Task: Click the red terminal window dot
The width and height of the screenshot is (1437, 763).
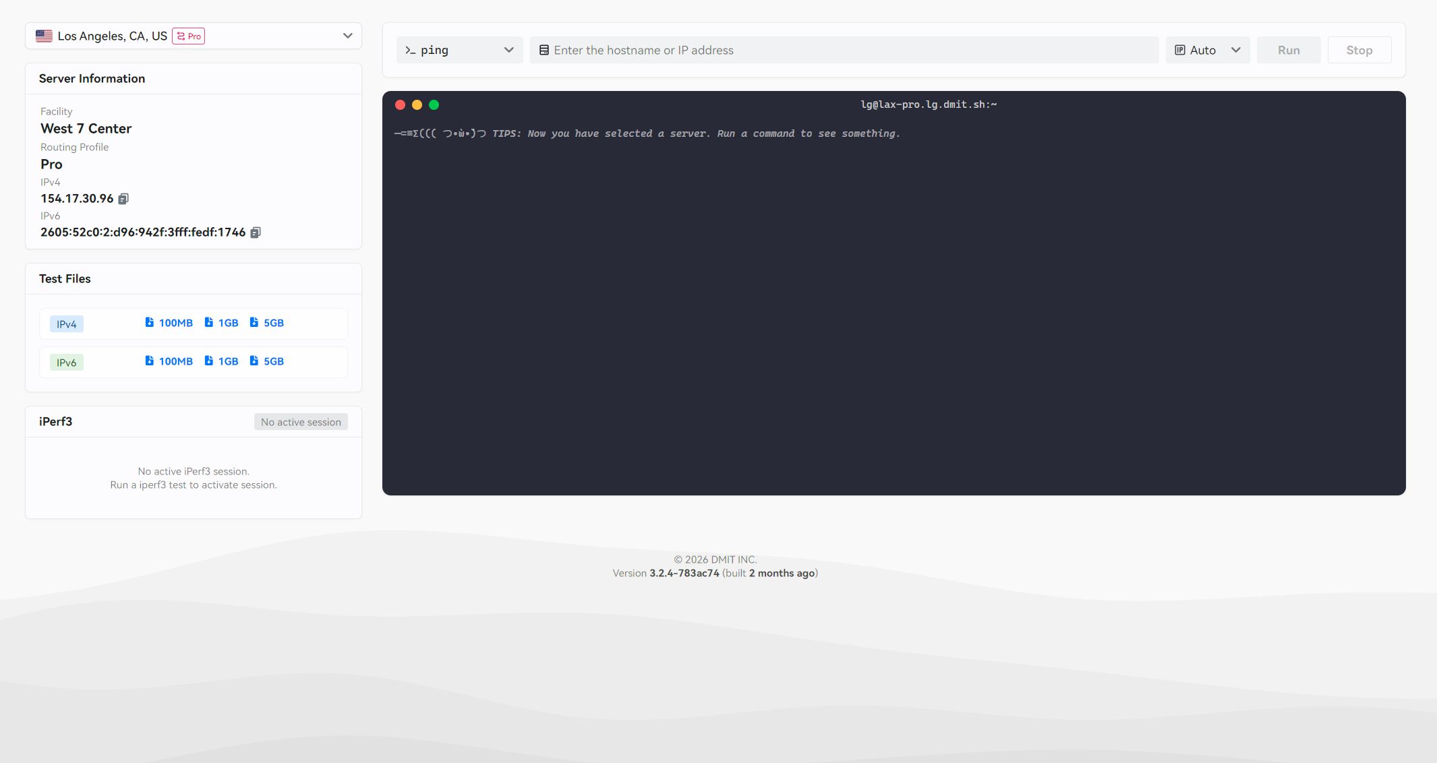Action: [400, 104]
